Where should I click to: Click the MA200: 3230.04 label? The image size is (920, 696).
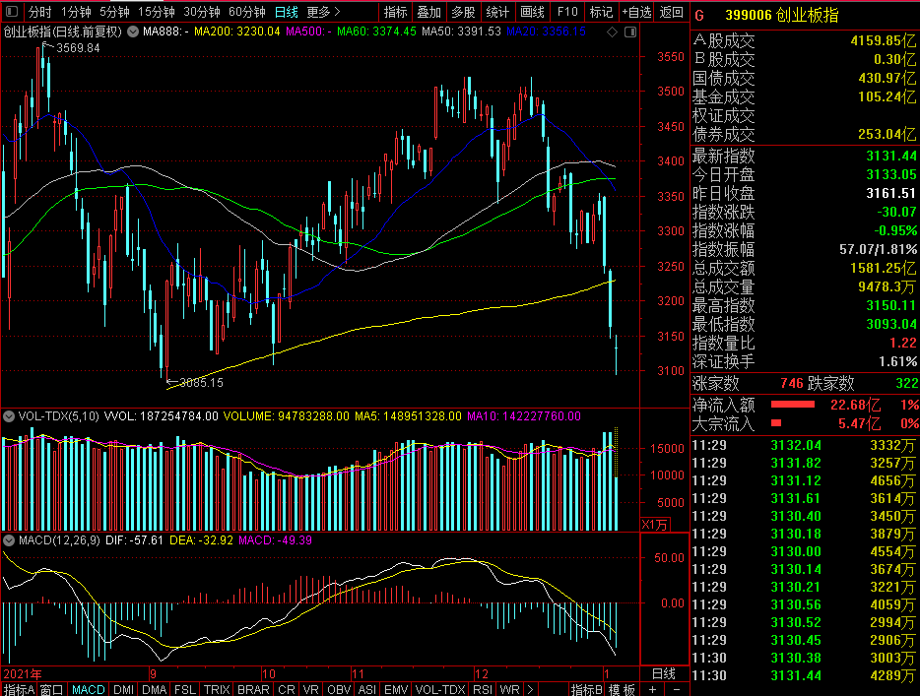pyautogui.click(x=237, y=32)
